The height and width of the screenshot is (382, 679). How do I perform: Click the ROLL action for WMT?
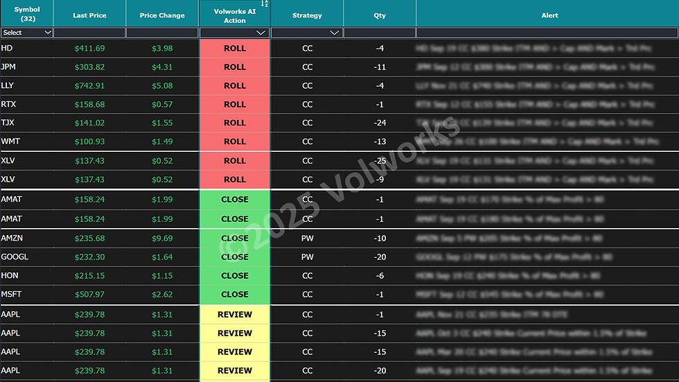point(235,141)
